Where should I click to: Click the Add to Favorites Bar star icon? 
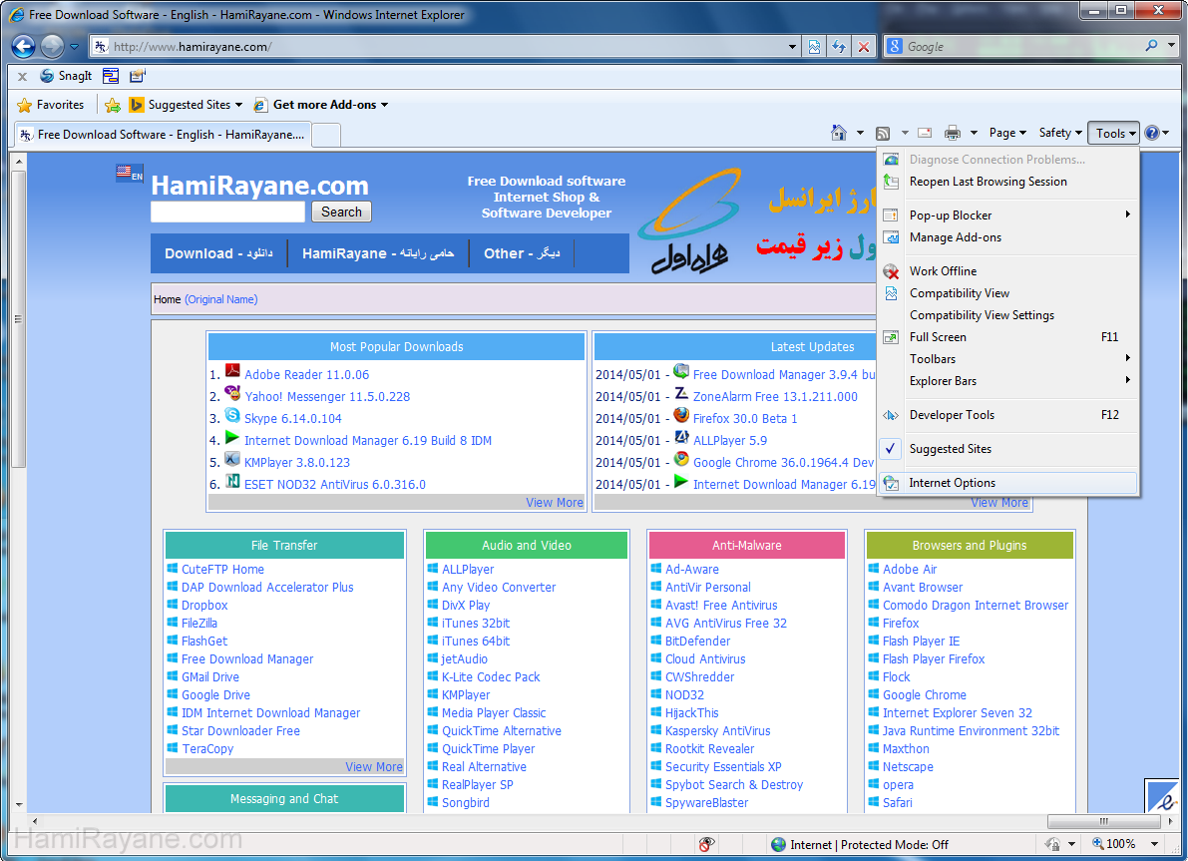point(113,105)
